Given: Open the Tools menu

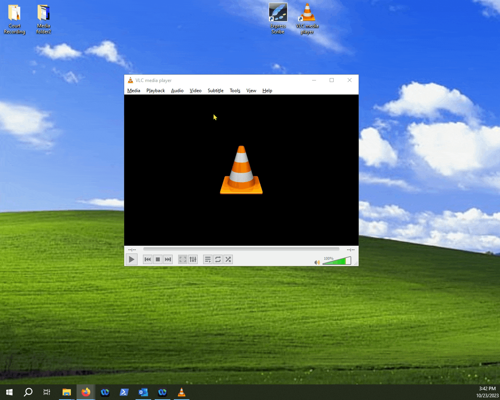Looking at the screenshot, I should [x=235, y=90].
